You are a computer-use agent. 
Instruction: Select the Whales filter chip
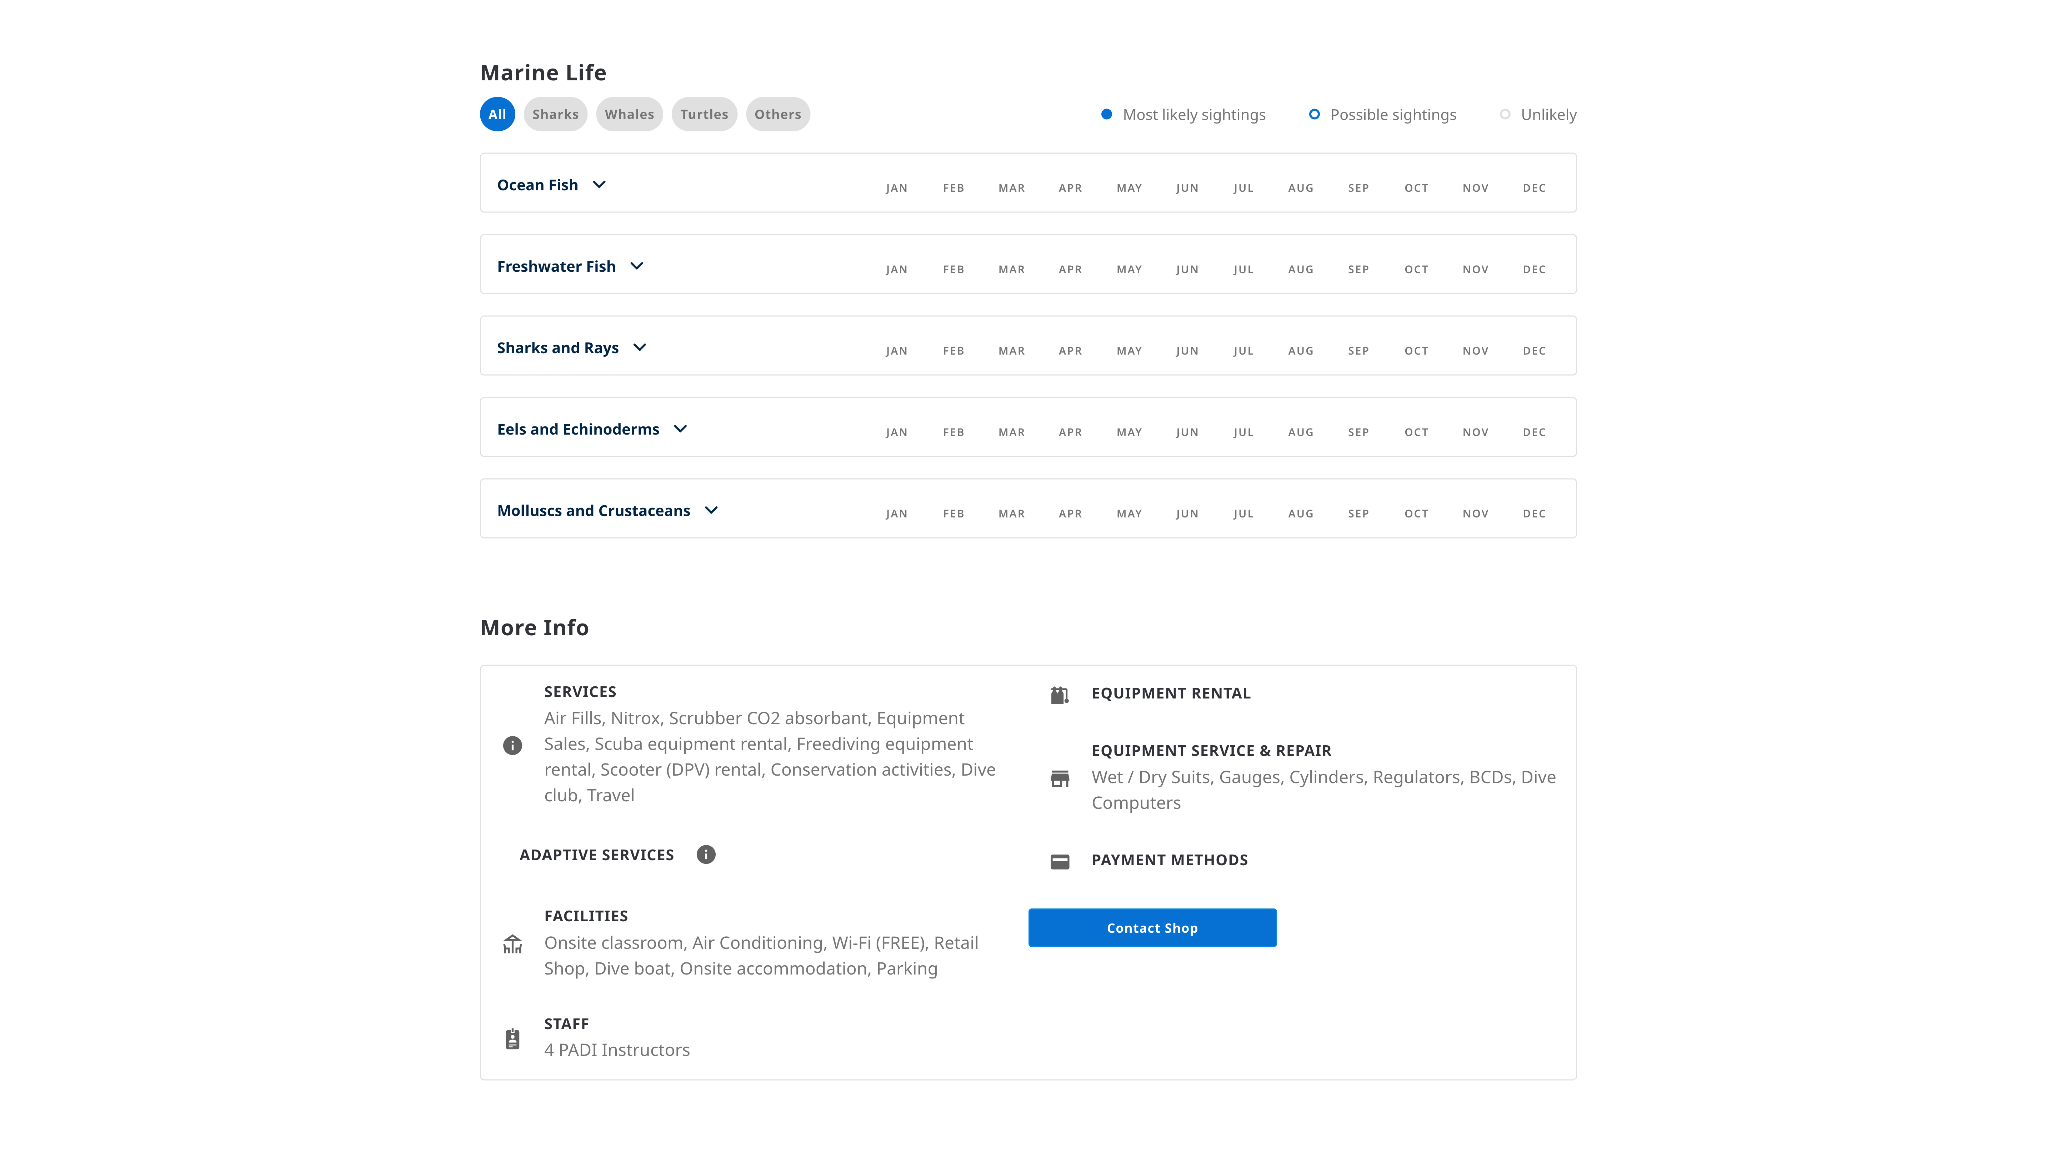629,114
